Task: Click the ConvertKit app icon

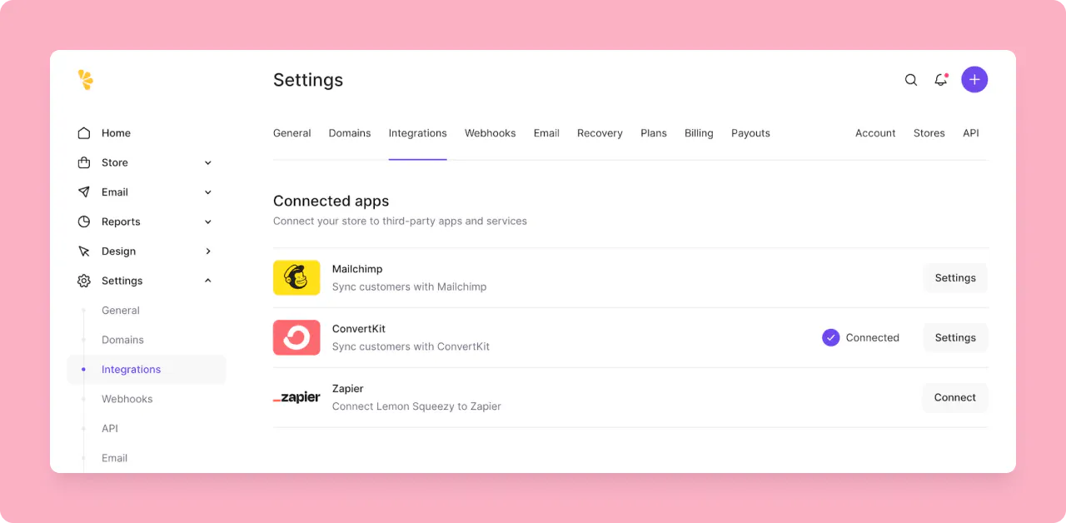Action: [296, 337]
